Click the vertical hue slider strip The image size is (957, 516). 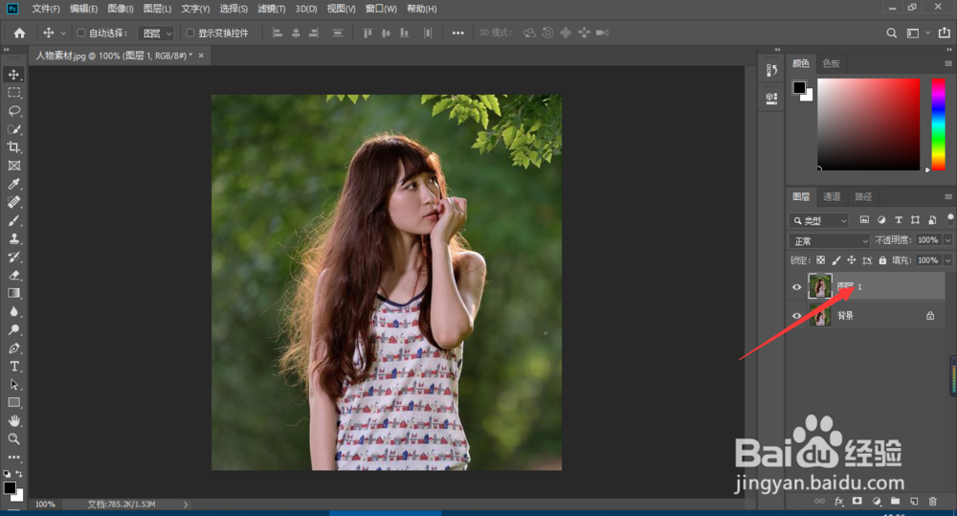(938, 123)
